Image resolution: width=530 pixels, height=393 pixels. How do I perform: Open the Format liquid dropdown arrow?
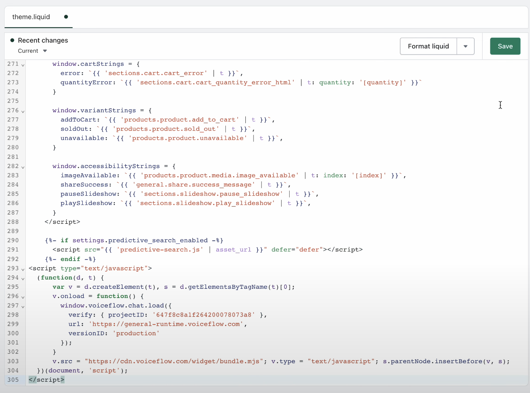click(x=465, y=46)
